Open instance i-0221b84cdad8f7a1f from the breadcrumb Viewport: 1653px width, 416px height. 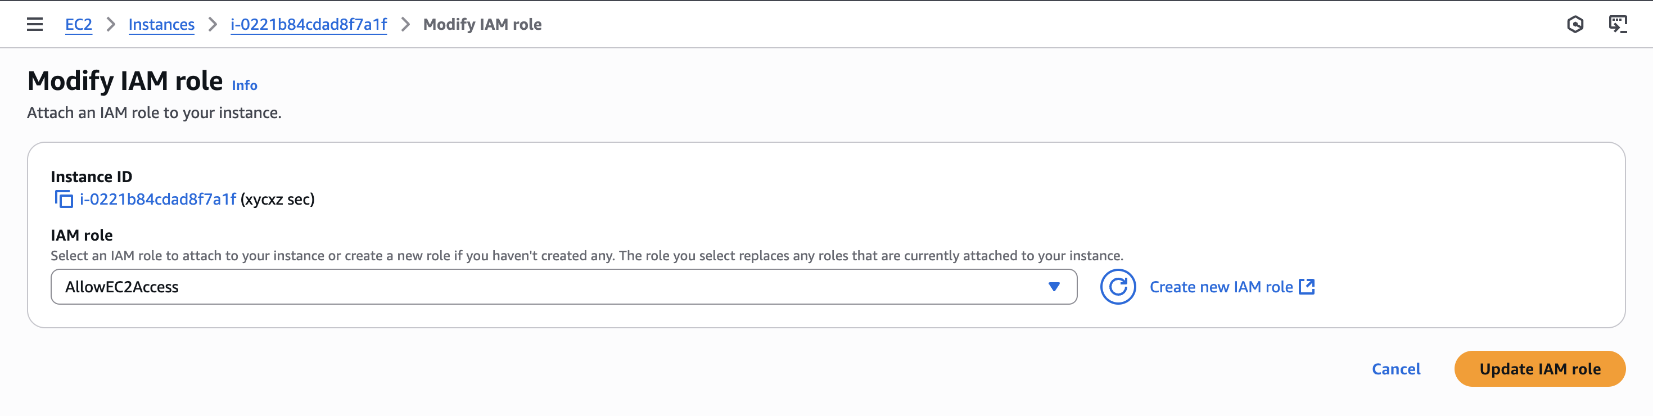[309, 24]
